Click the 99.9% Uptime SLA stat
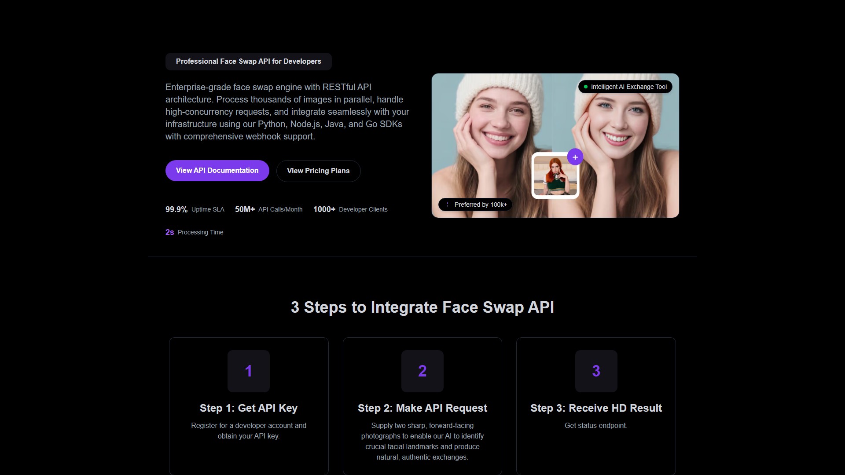 (x=195, y=209)
